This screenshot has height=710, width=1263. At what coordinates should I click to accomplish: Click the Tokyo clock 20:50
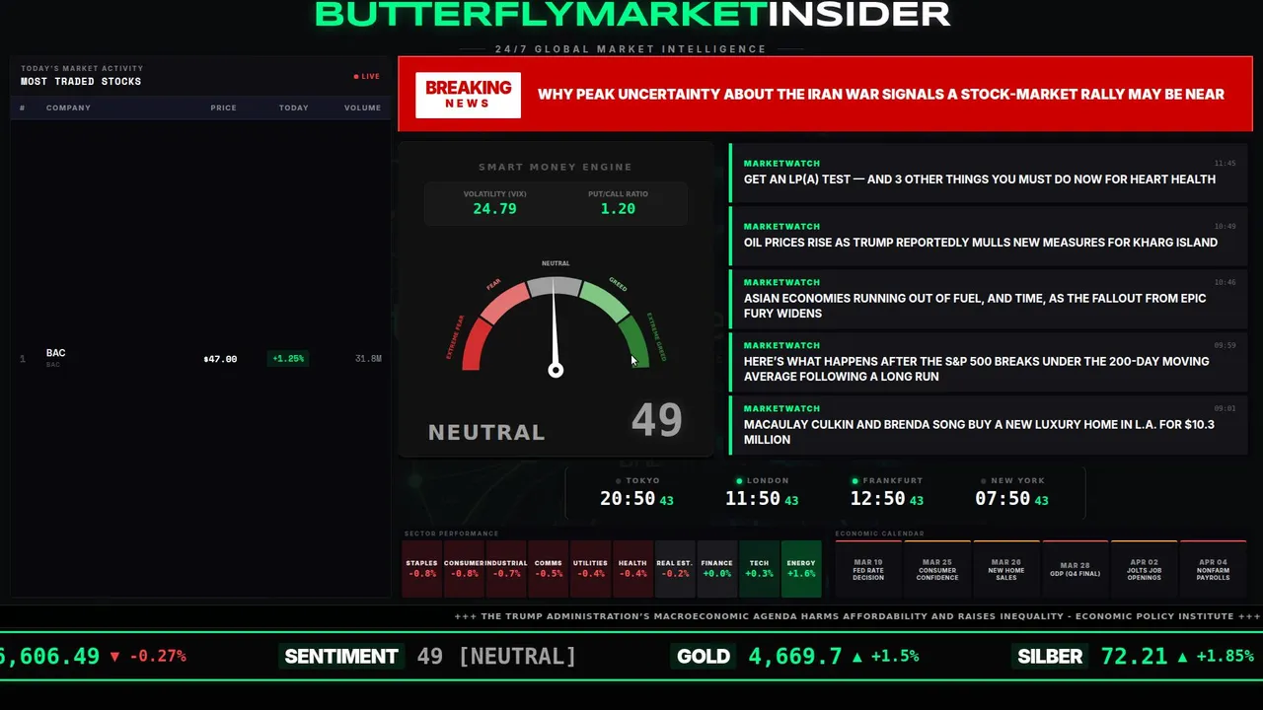628,499
